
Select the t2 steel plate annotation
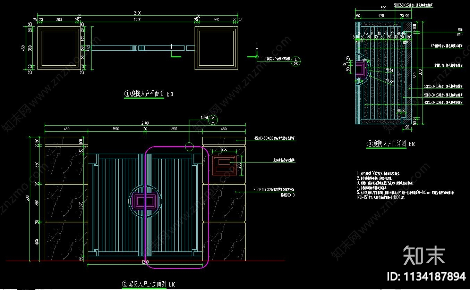click(x=446, y=45)
